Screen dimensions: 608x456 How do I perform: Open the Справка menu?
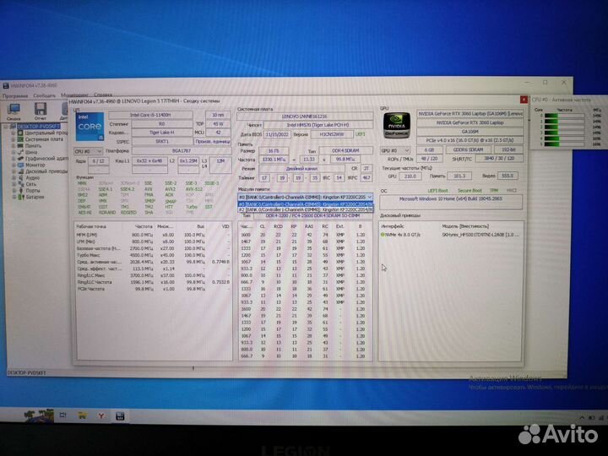pyautogui.click(x=103, y=95)
